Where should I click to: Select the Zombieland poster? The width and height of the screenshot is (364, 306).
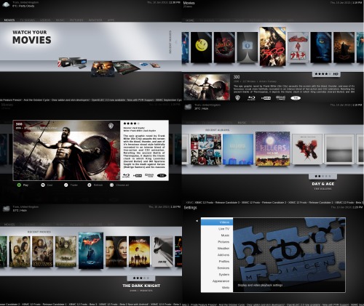[224, 47]
